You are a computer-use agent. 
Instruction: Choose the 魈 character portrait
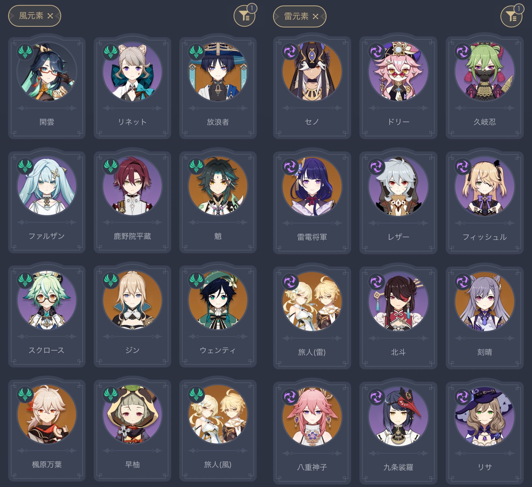pos(218,186)
